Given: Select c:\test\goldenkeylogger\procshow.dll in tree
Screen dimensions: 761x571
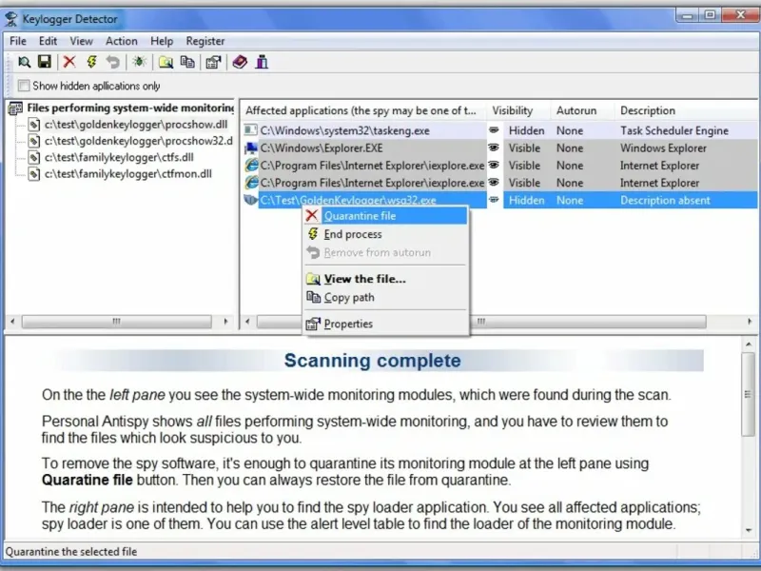Looking at the screenshot, I should pyautogui.click(x=136, y=125).
